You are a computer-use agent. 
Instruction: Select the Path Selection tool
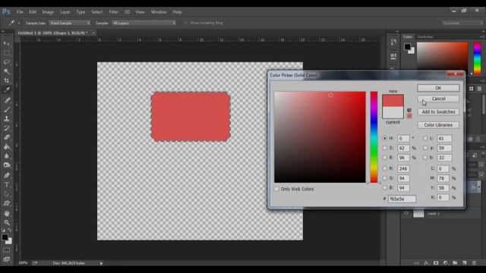pos(7,194)
